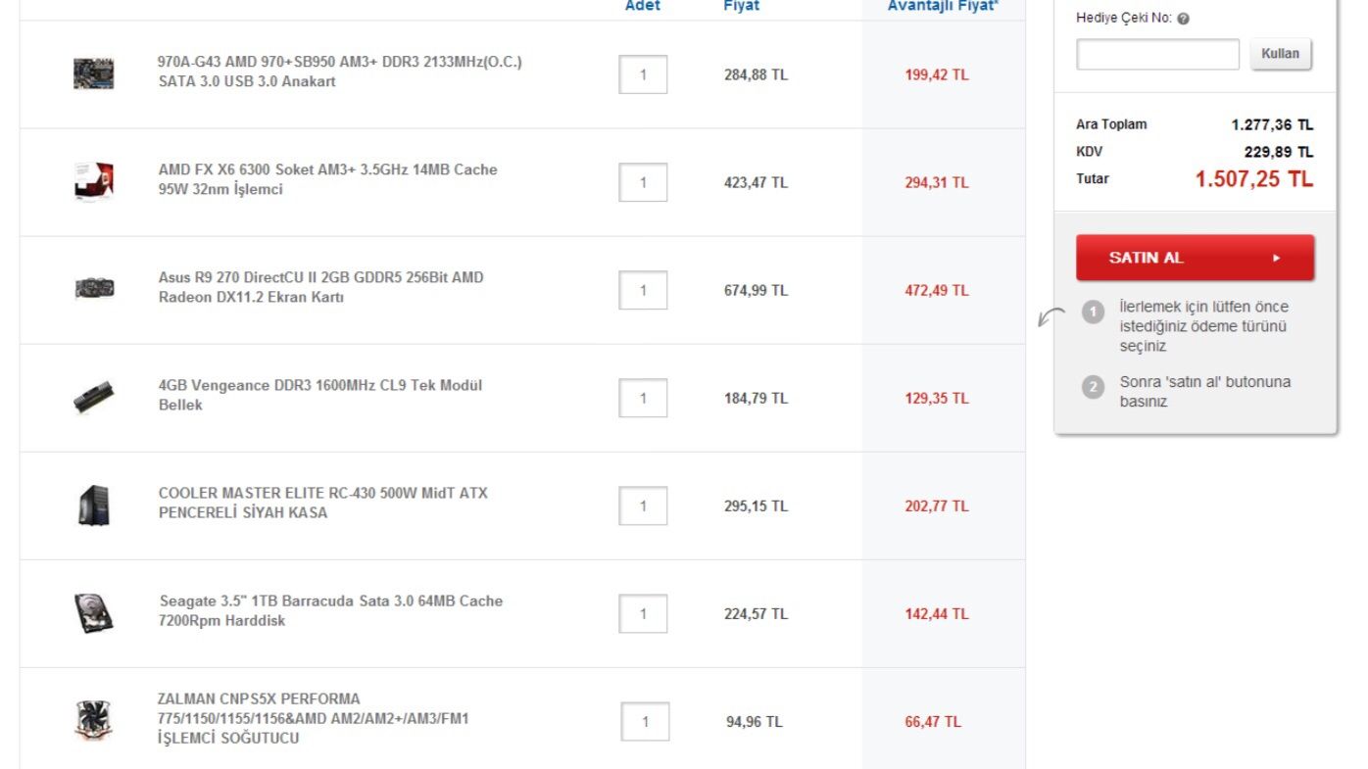The image size is (1368, 769).
Task: Click the quantity box for Asus R9 270
Action: pyautogui.click(x=643, y=290)
